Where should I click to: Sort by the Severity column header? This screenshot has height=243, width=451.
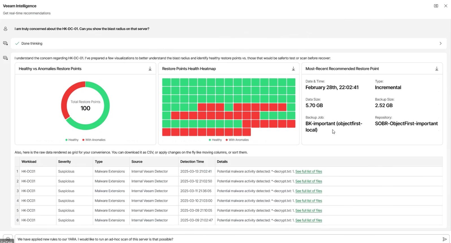tap(64, 162)
